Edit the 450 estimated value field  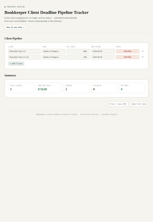click(78, 51)
